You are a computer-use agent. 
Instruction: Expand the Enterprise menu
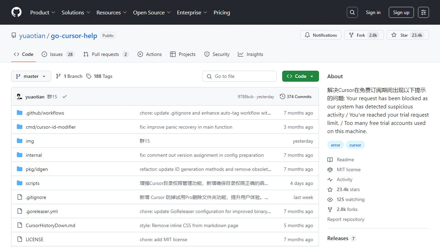click(192, 12)
